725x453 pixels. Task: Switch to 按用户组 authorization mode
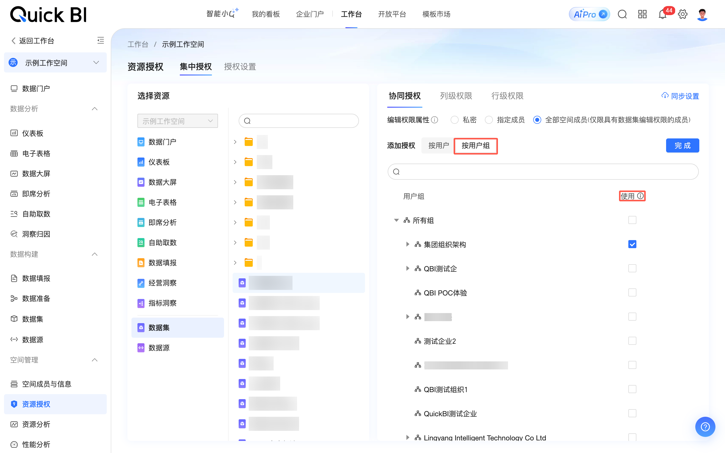pyautogui.click(x=476, y=146)
